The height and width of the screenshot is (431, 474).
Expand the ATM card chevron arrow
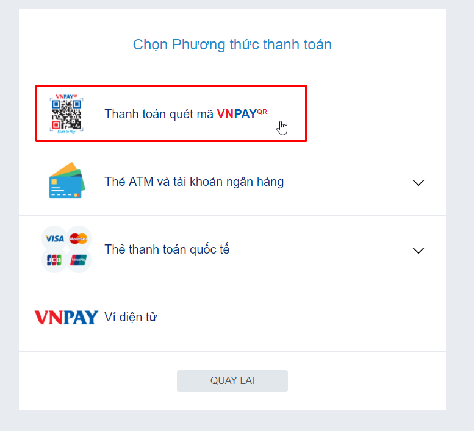(418, 182)
